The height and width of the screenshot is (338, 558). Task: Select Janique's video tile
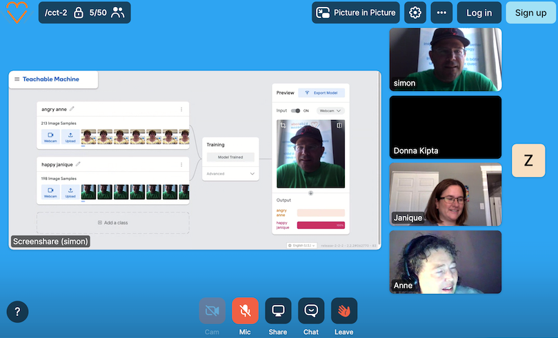click(446, 195)
